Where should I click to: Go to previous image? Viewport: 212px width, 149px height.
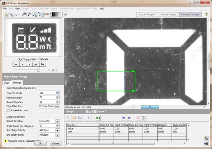coord(23,65)
